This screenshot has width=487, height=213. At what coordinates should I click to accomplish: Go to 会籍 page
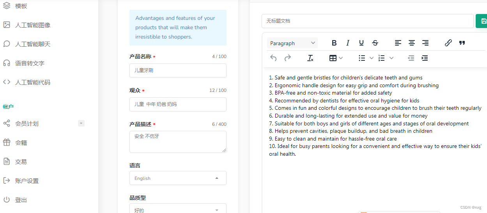click(21, 143)
